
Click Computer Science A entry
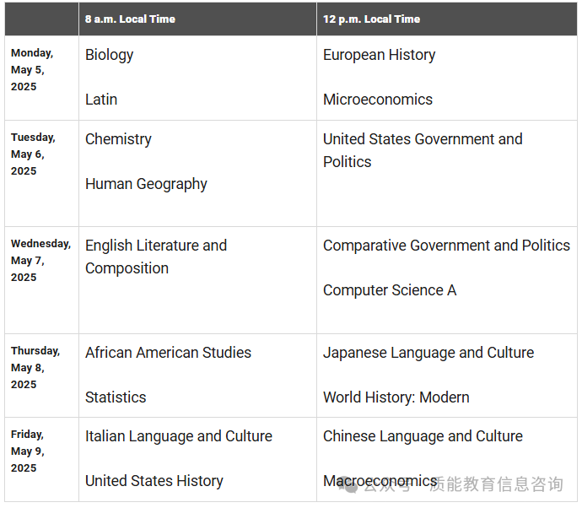(390, 290)
